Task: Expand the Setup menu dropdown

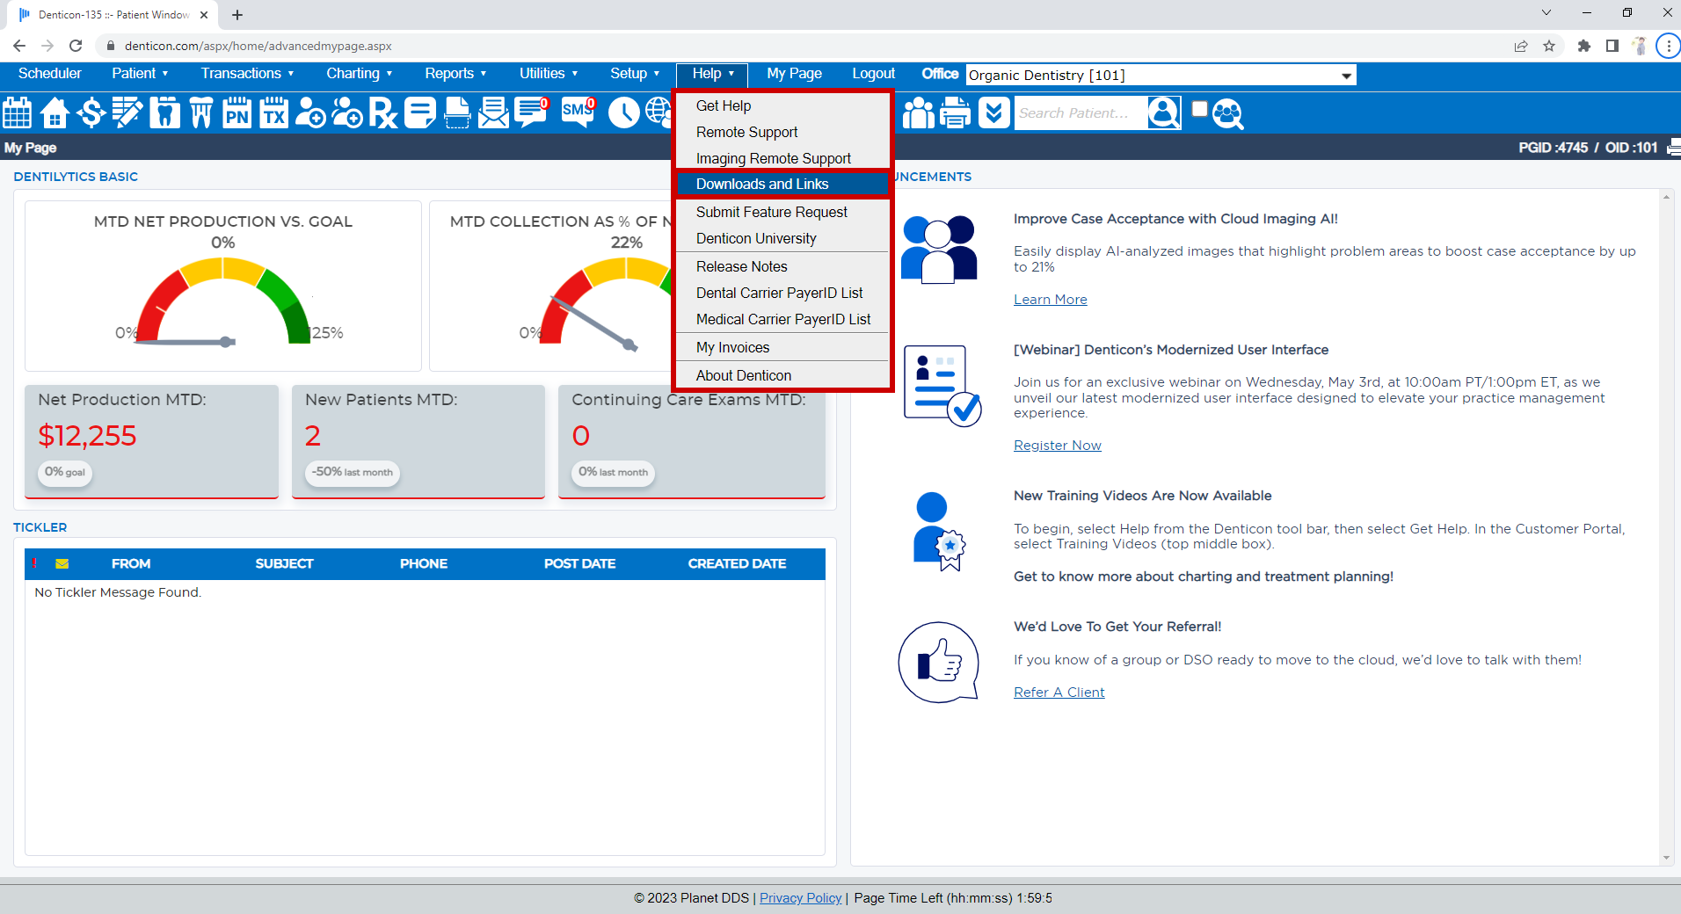Action: coord(635,74)
